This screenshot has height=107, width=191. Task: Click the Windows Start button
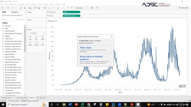click(x=3, y=104)
